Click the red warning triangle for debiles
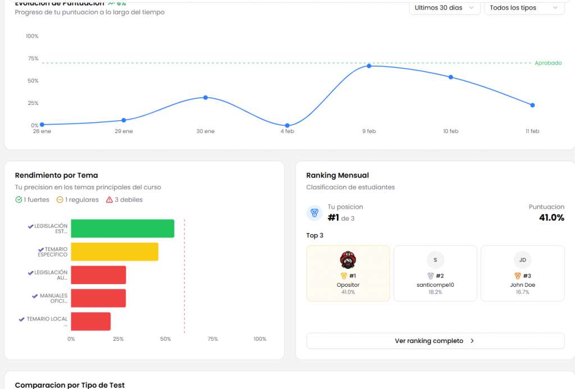The image size is (575, 389). (109, 200)
